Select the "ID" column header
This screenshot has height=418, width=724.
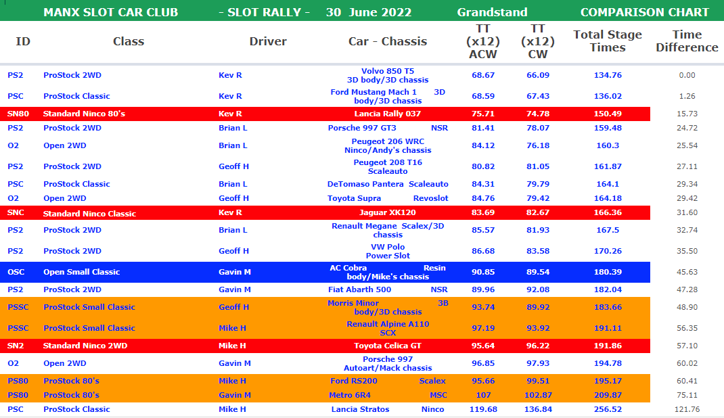tap(23, 41)
